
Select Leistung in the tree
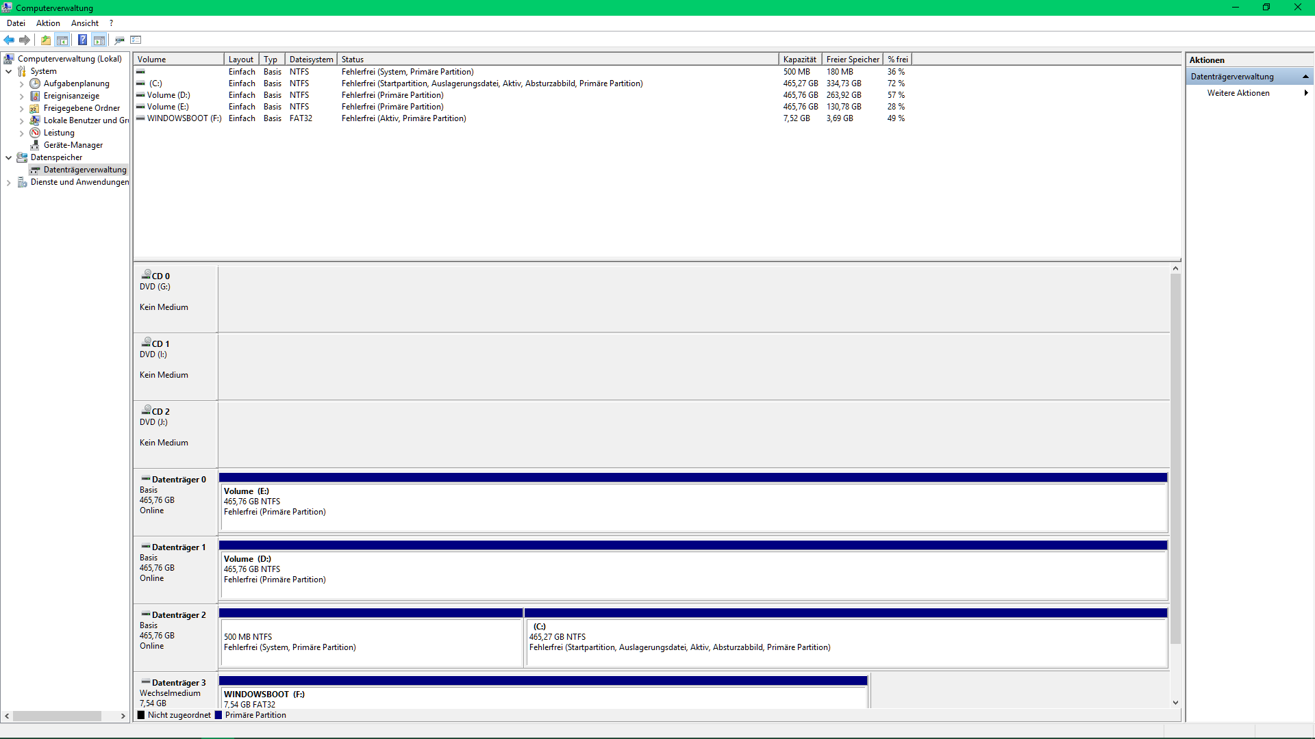click(x=59, y=133)
